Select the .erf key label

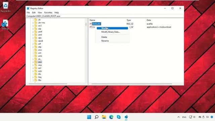coord(40,44)
